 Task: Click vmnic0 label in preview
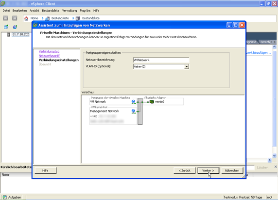[160, 102]
